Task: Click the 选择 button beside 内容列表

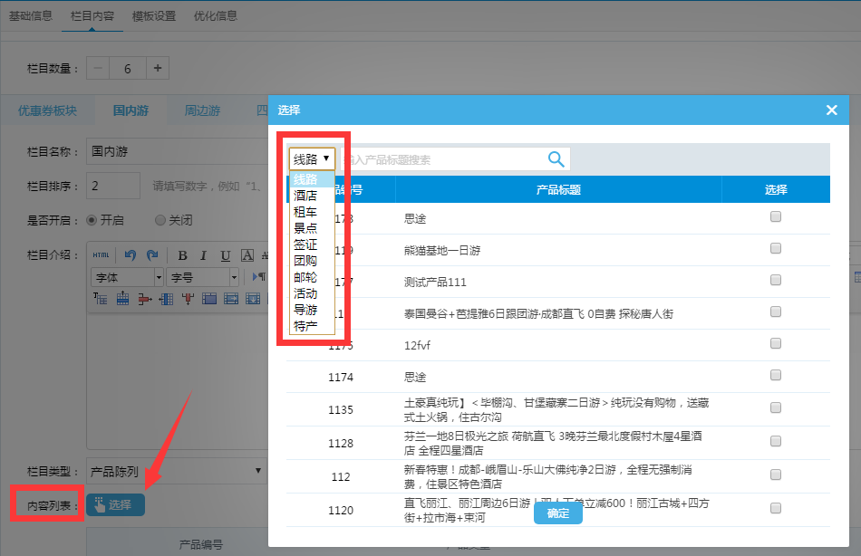Action: tap(115, 504)
